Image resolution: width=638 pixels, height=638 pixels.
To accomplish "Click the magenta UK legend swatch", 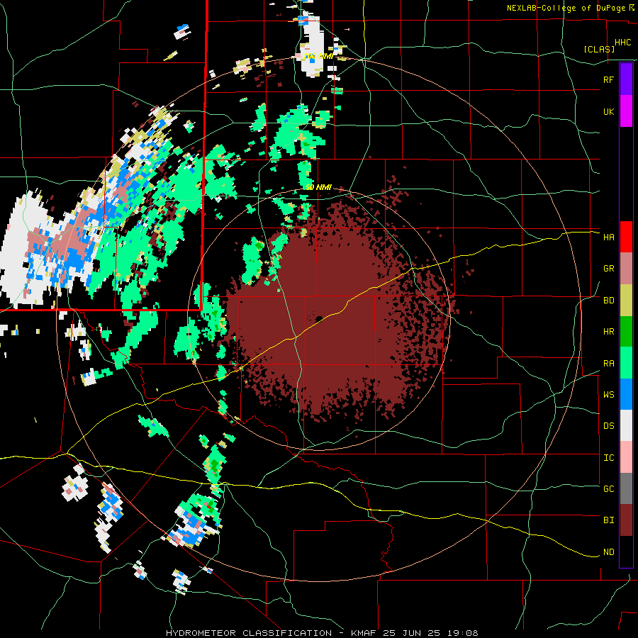I will 626,111.
